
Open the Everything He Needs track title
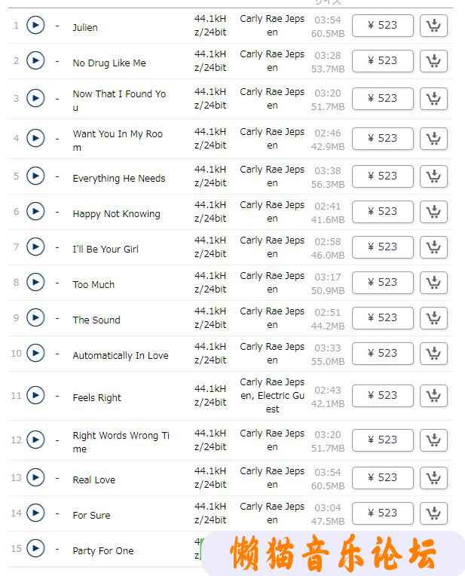point(119,179)
